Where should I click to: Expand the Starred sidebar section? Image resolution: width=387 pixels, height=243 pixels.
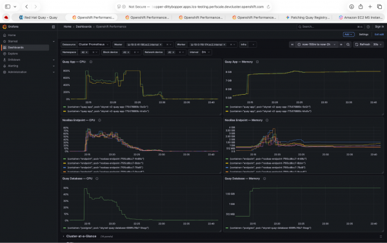(x=54, y=41)
